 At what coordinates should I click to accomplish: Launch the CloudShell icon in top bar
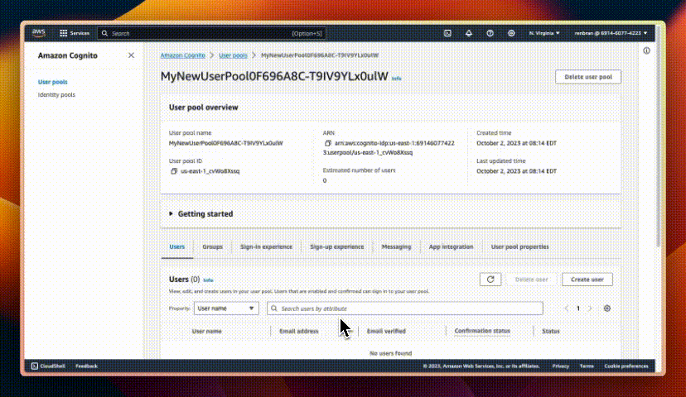pyautogui.click(x=447, y=33)
